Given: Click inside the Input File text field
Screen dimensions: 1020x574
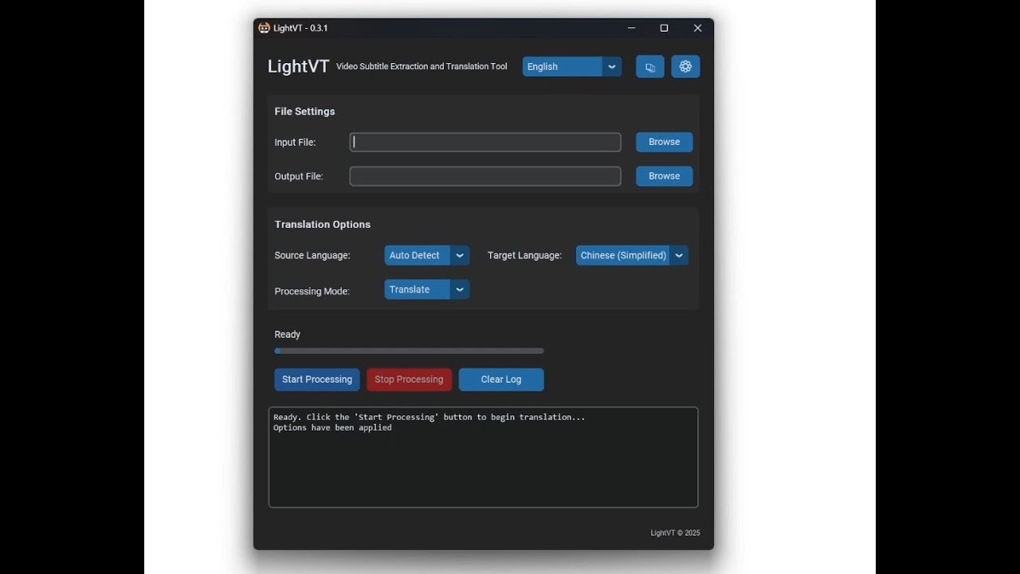Looking at the screenshot, I should [x=484, y=142].
